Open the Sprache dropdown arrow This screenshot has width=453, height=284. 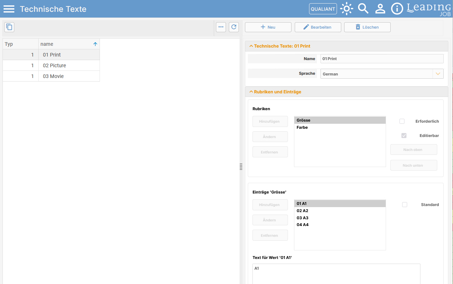click(438, 74)
